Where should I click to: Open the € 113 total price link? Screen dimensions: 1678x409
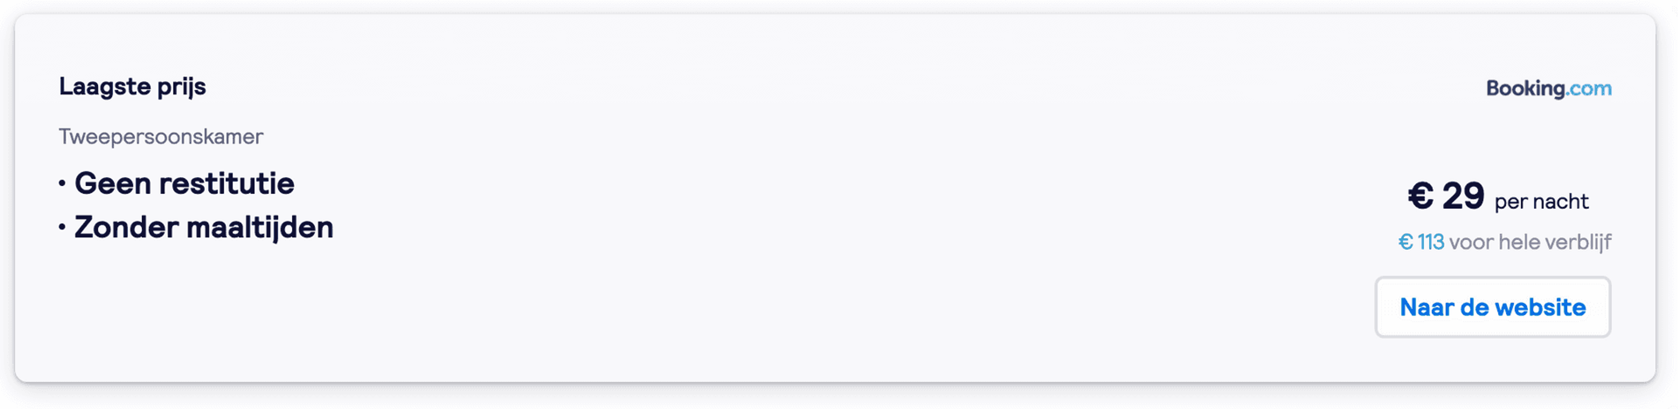point(1421,242)
